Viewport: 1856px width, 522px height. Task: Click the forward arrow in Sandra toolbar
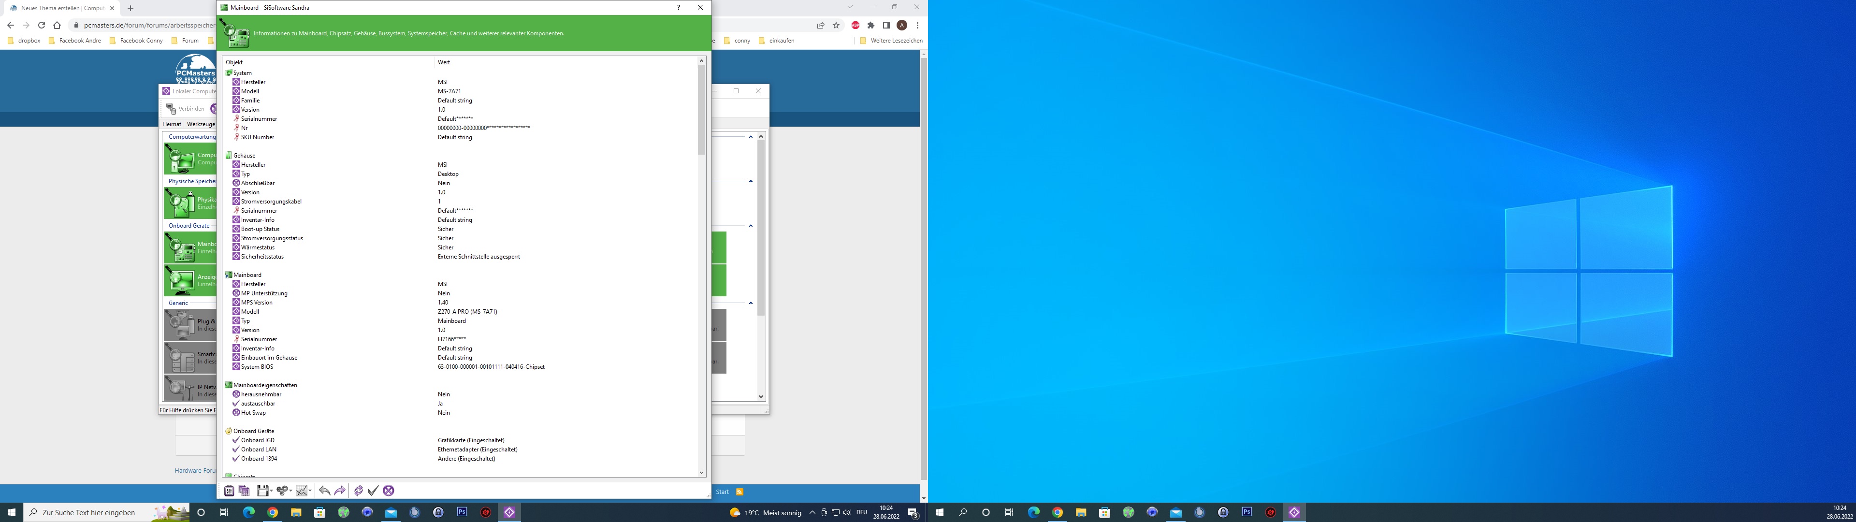coord(340,490)
